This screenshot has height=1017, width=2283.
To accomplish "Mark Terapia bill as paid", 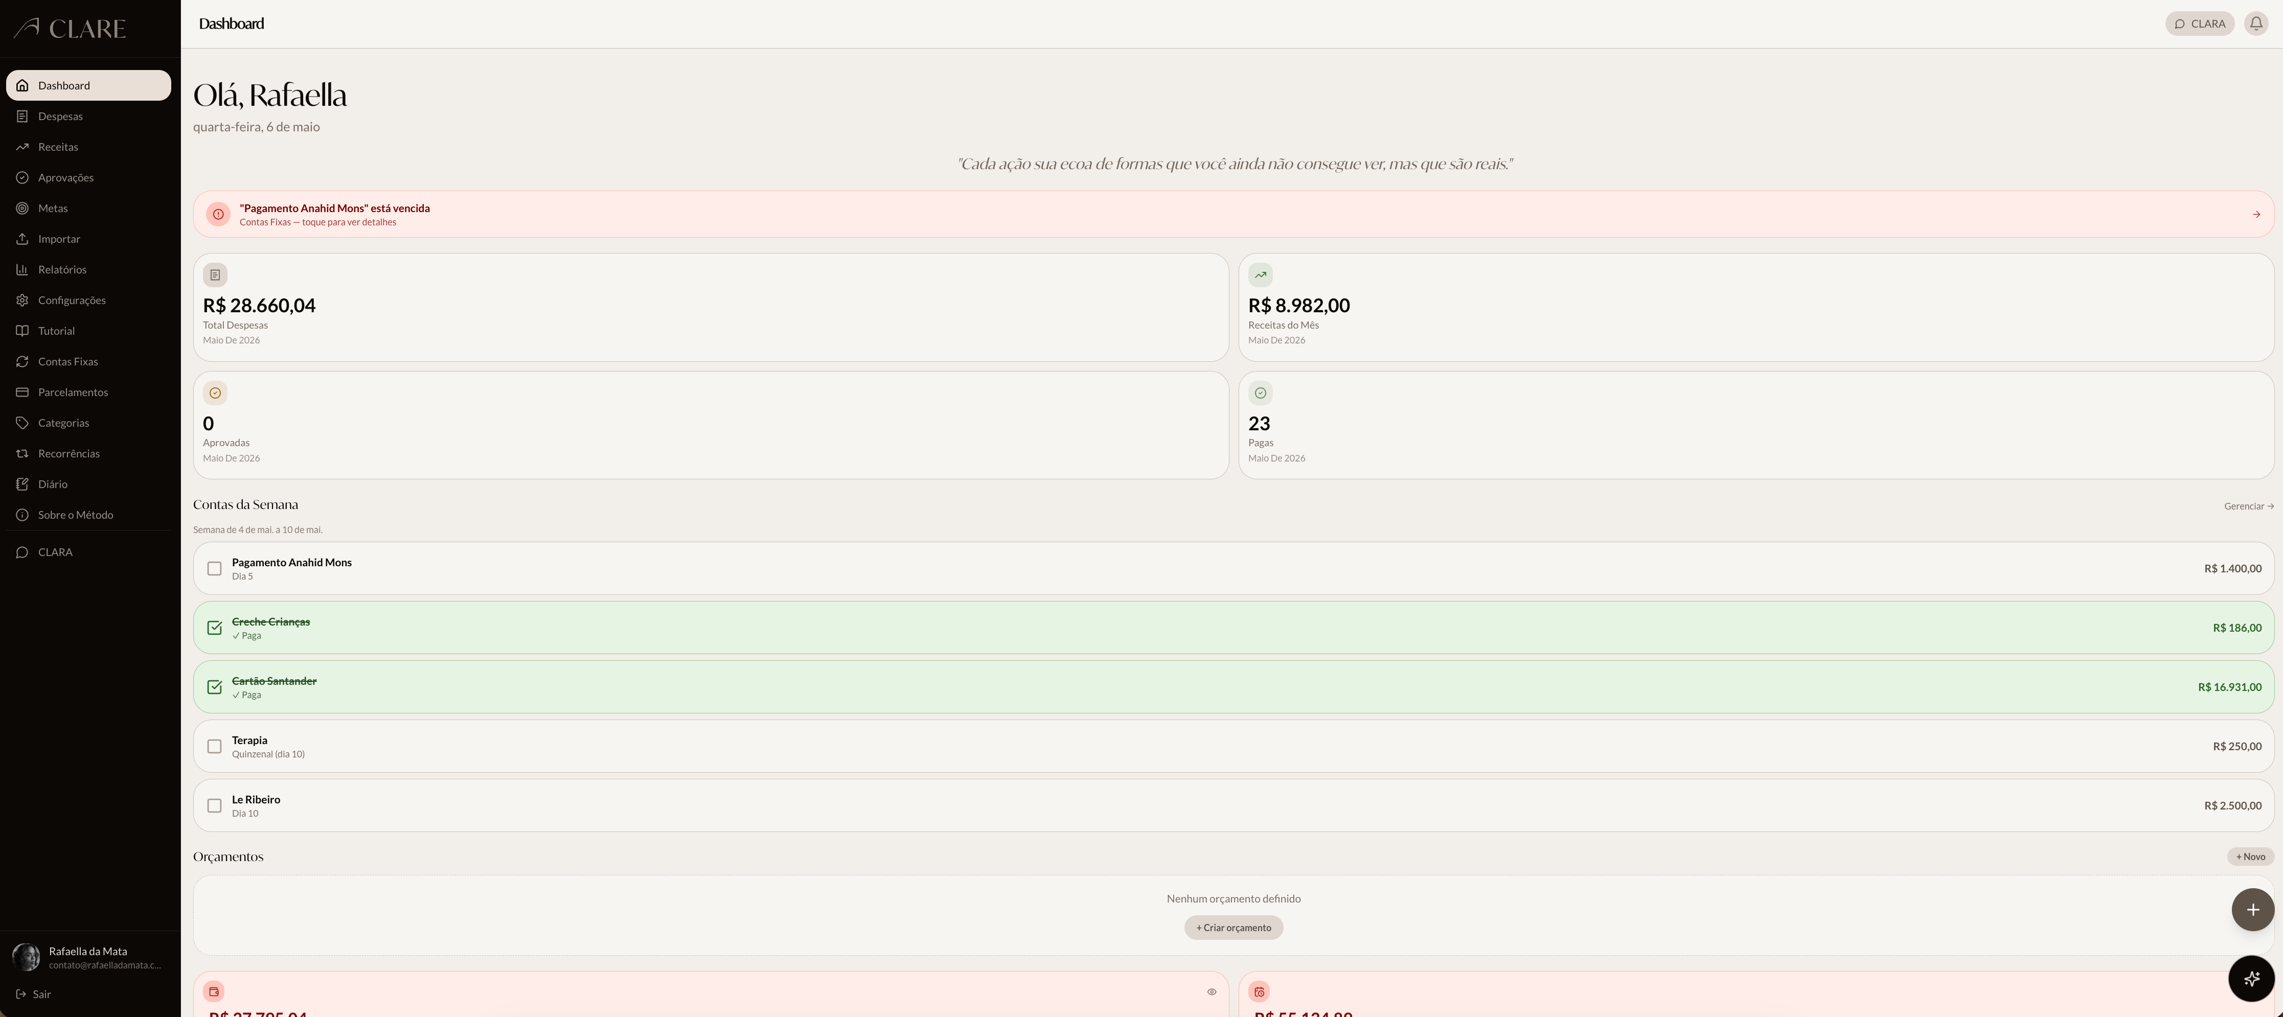I will click(215, 747).
